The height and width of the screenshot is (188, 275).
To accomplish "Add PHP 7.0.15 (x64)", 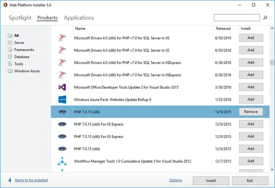I will tap(251, 149).
